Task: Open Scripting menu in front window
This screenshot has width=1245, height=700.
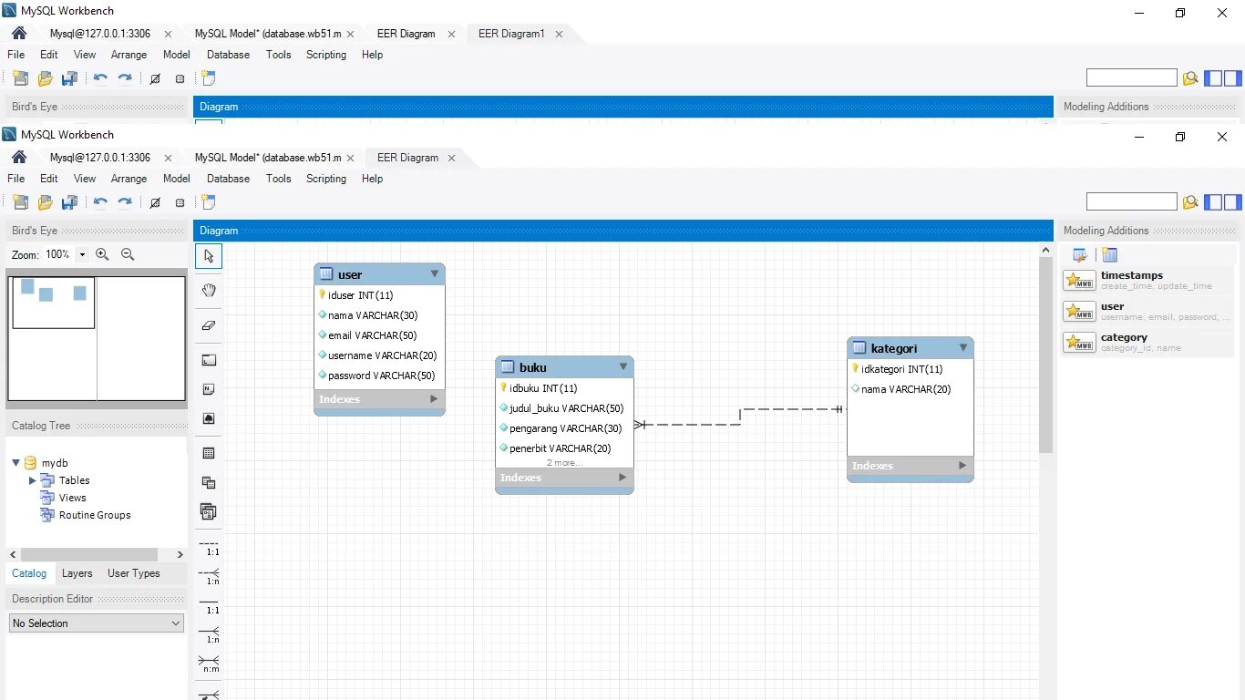Action: click(326, 179)
